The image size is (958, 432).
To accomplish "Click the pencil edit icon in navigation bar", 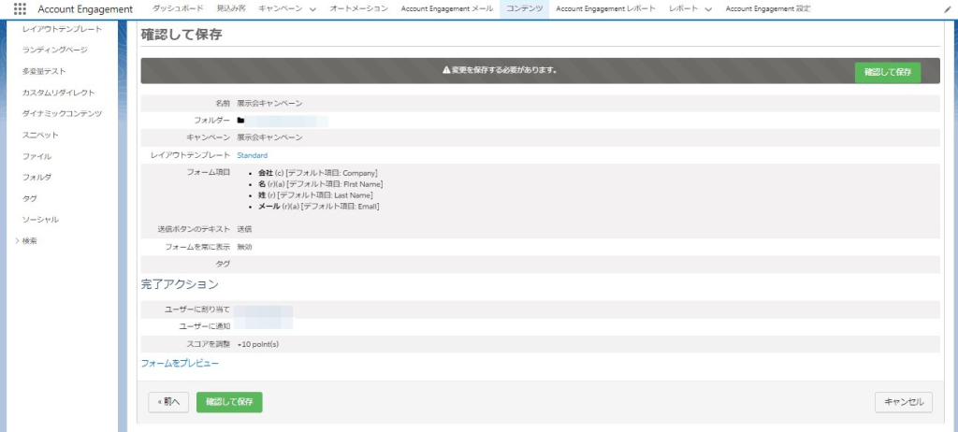I will pyautogui.click(x=948, y=9).
